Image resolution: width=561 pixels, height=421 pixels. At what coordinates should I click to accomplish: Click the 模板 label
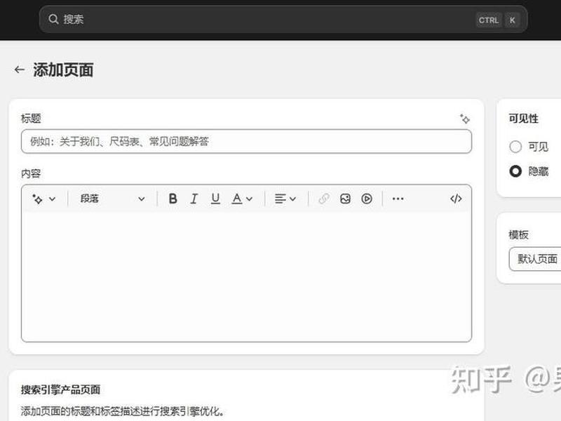[518, 235]
